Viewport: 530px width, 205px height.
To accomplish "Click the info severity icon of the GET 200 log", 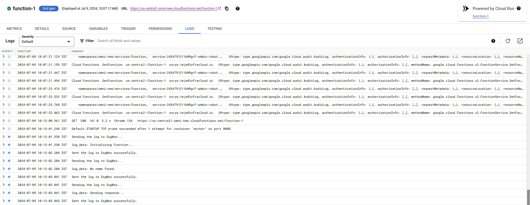I will (x=9, y=121).
